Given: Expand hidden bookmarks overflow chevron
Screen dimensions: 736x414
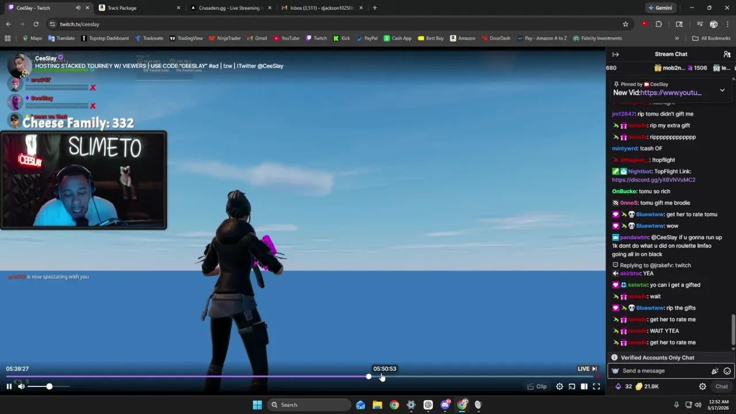Looking at the screenshot, I should [x=677, y=39].
